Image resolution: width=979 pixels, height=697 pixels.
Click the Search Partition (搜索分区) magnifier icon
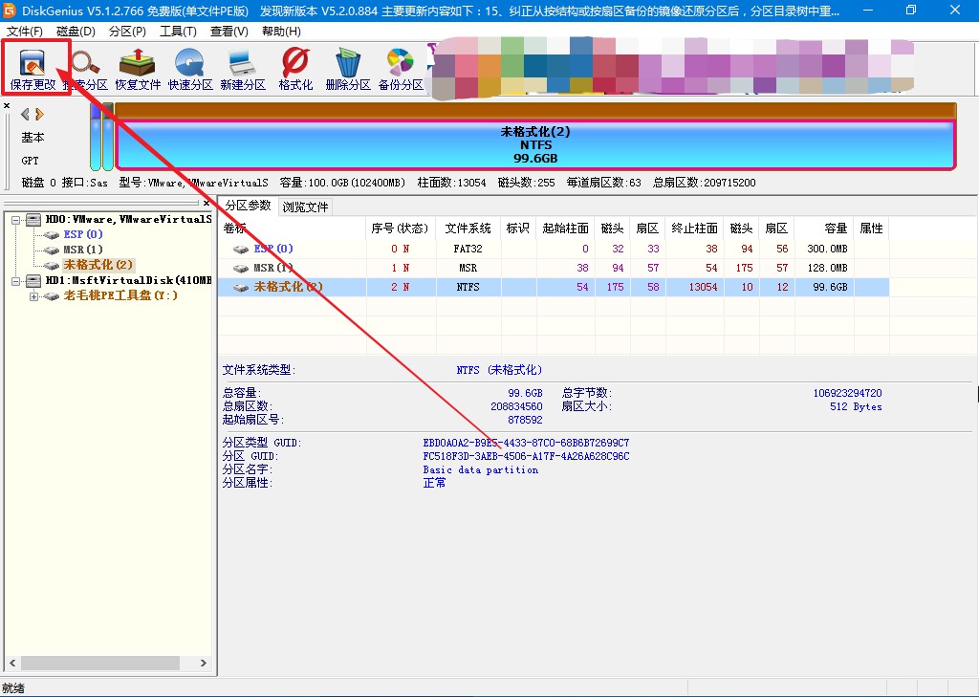85,70
